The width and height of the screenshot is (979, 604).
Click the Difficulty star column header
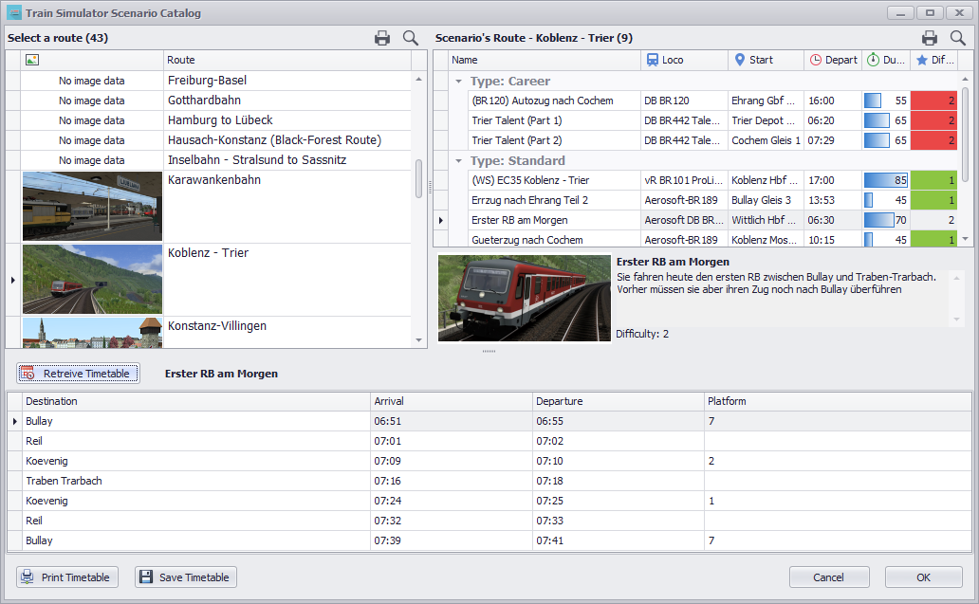coord(934,60)
